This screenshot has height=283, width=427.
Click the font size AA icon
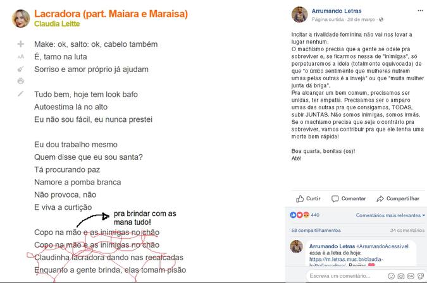(x=21, y=57)
